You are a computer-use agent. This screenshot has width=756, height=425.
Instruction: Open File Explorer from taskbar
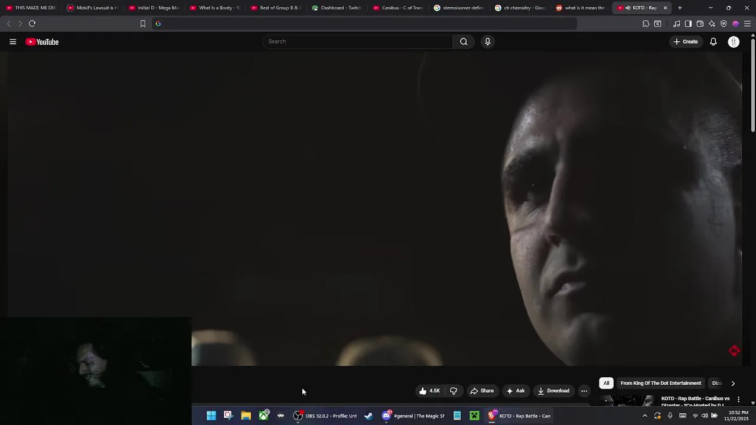[x=246, y=416]
